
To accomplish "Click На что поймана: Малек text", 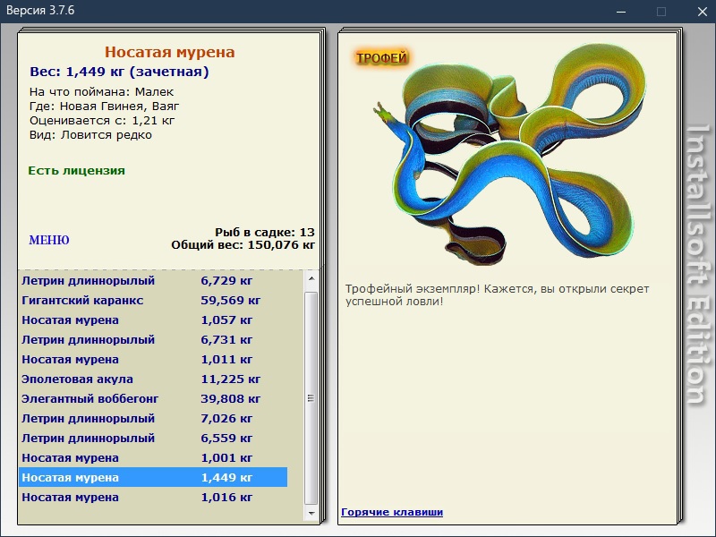I will click(101, 92).
